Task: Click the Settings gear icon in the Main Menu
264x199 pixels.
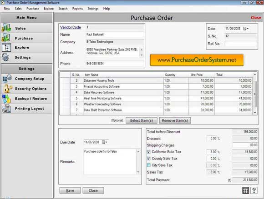Action: pos(6,57)
